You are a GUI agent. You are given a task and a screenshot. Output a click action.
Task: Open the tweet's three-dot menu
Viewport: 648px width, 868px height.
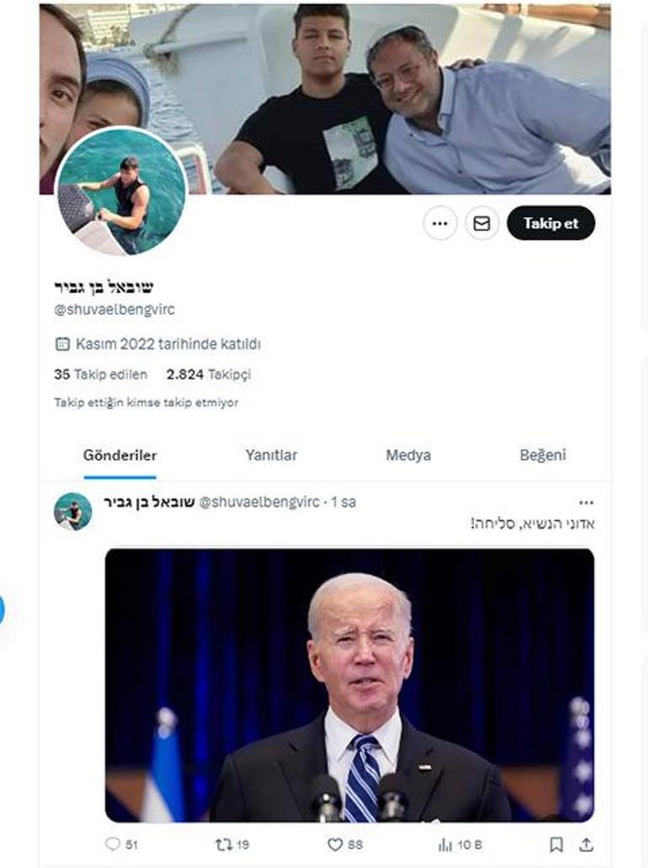click(586, 503)
